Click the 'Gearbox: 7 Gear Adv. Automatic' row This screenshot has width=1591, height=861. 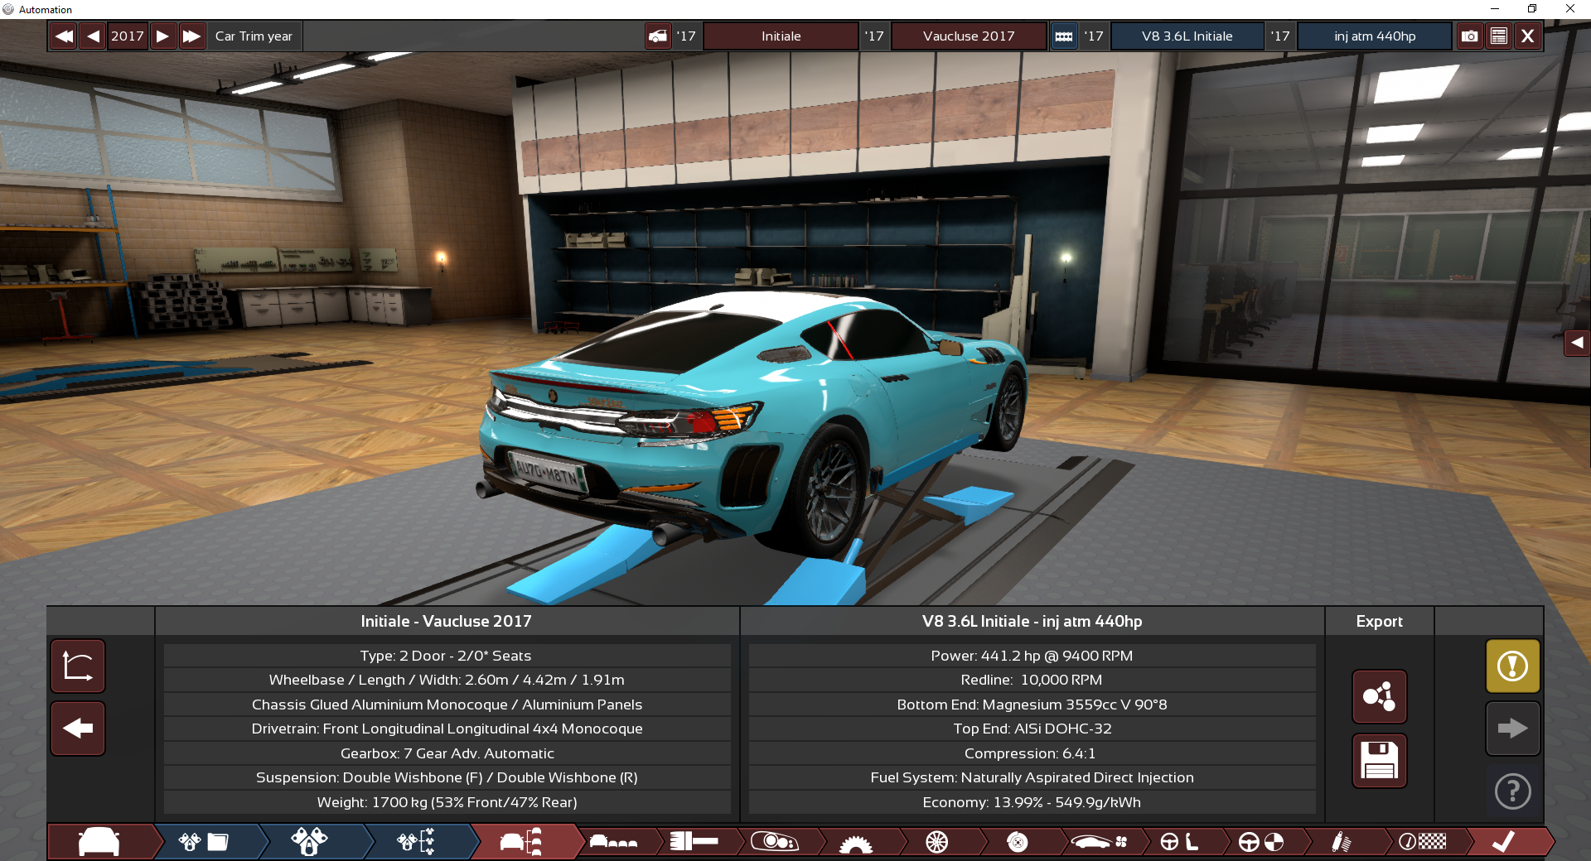point(447,753)
